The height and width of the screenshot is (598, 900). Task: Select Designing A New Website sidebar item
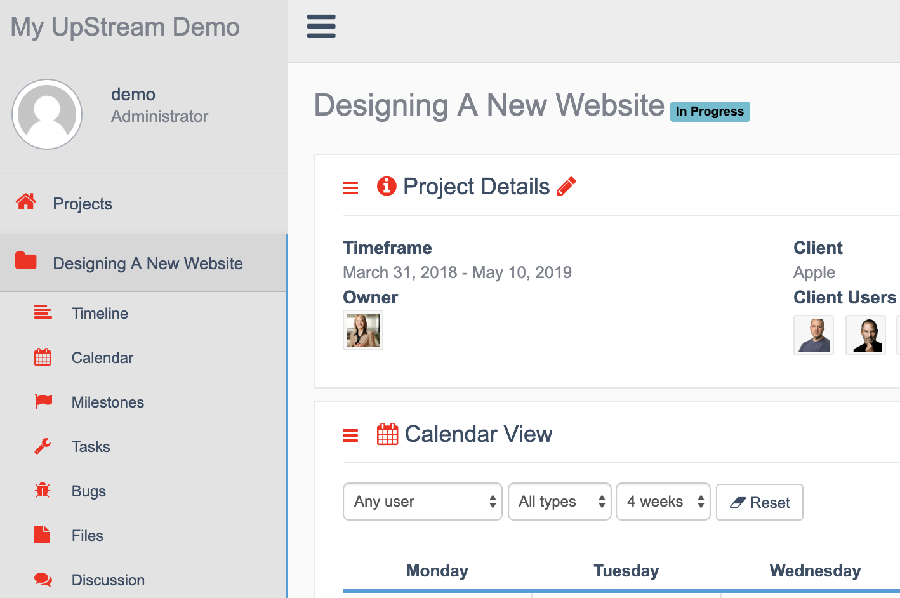(147, 263)
